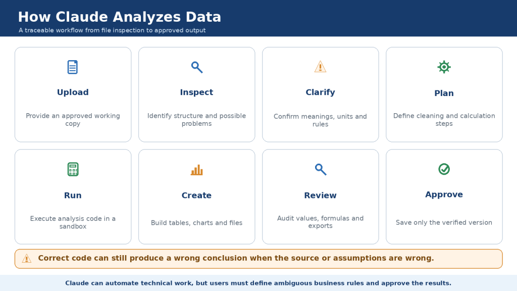Select the Upload step heading
This screenshot has height=291, width=517.
click(x=73, y=92)
